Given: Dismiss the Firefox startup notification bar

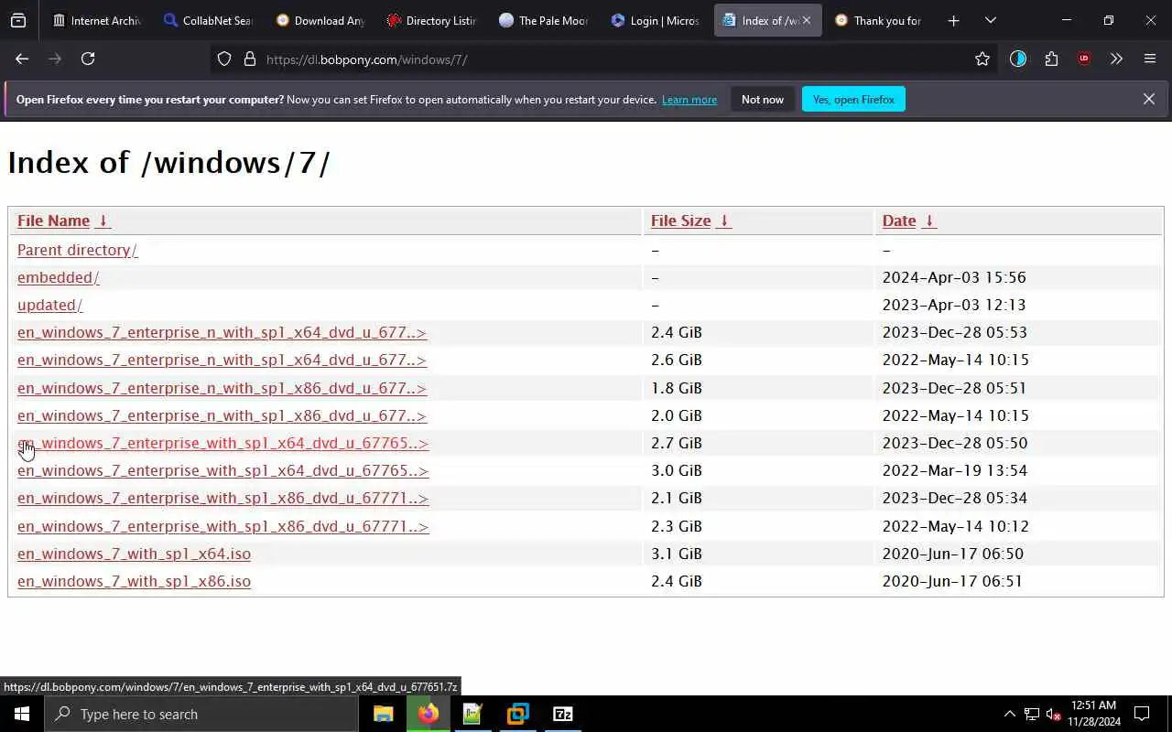Looking at the screenshot, I should 1148,99.
